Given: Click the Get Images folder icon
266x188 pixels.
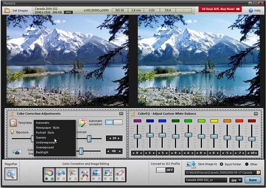Looking at the screenshot, I should point(7,10).
